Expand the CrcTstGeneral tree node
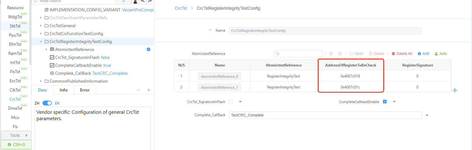472x150 pixels. 41,26
